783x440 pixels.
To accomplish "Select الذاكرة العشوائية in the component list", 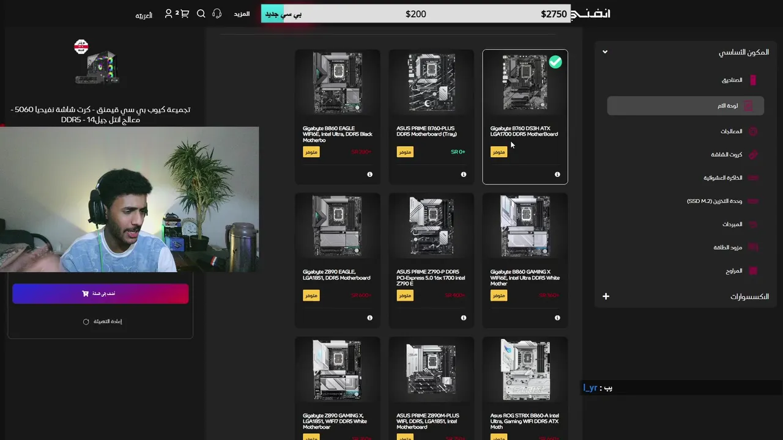I will point(723,178).
